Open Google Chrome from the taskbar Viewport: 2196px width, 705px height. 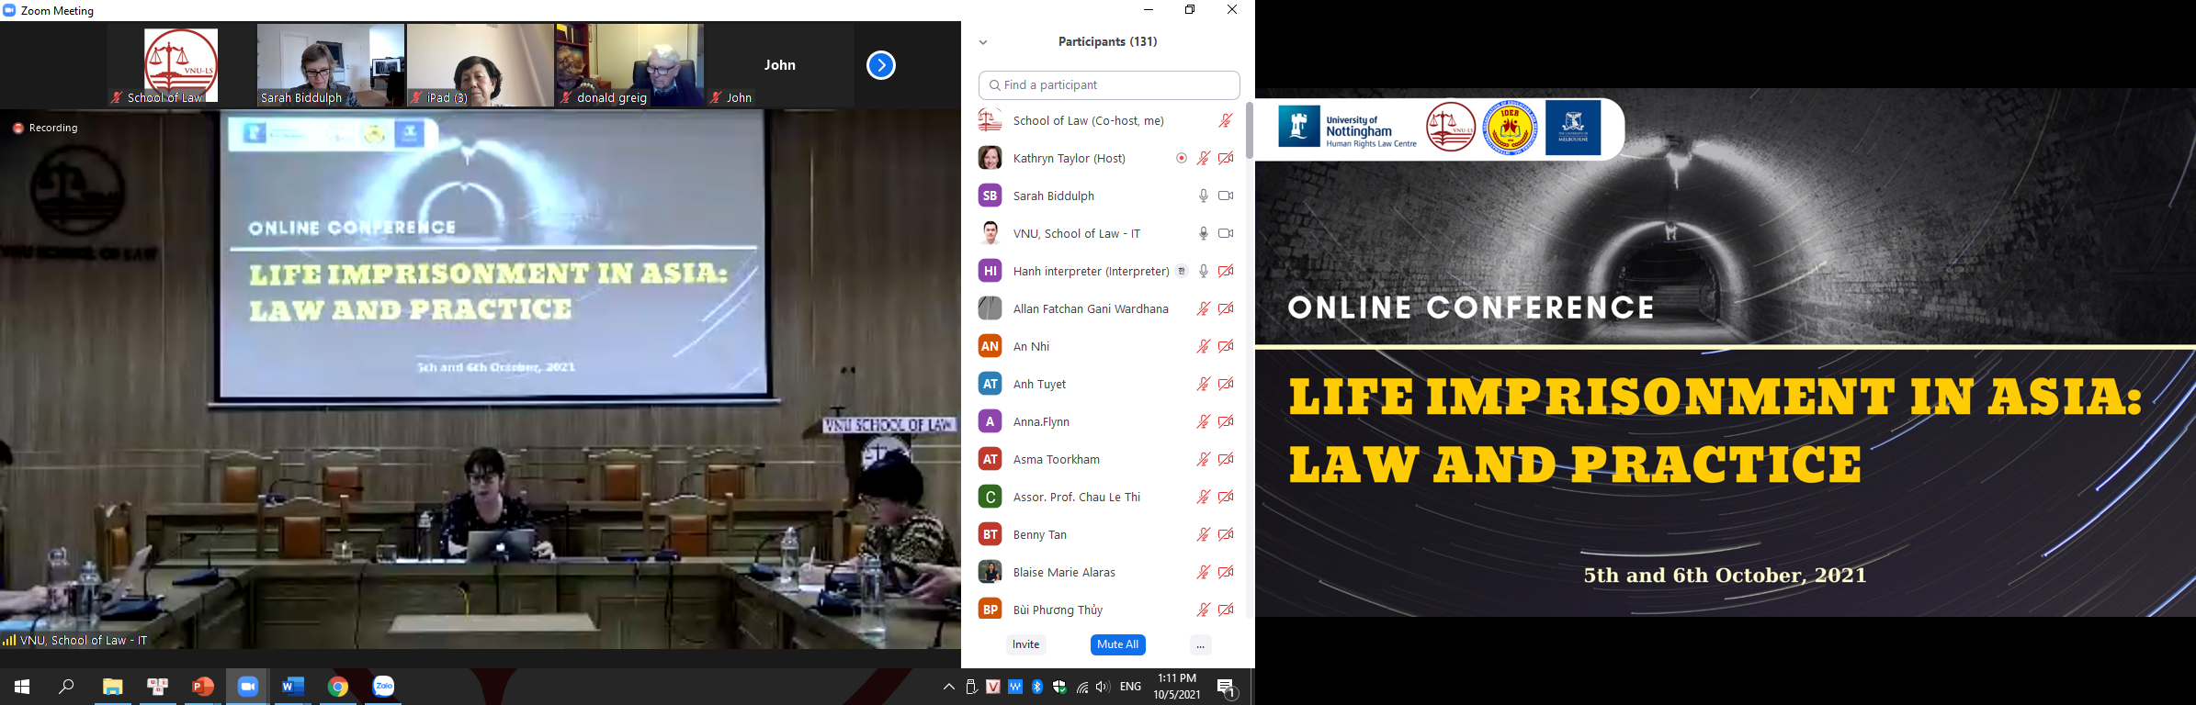coord(338,687)
